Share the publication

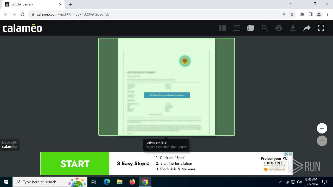point(307,28)
